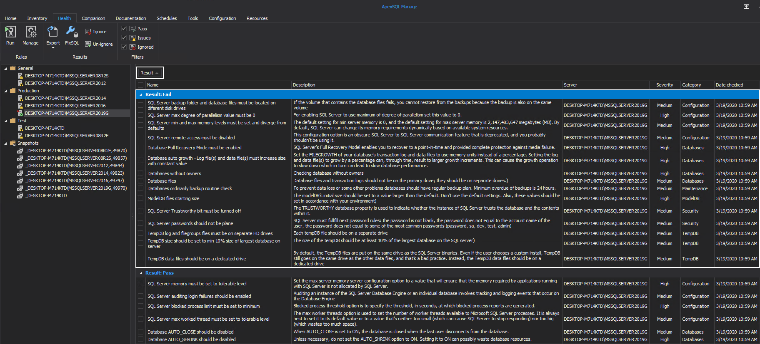Click the MSSQLSERVER08R2S server icon under General

(20, 76)
